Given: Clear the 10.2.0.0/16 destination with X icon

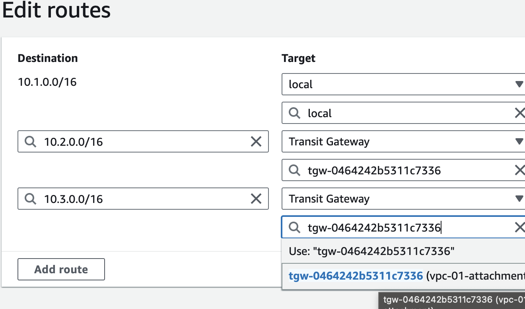Looking at the screenshot, I should [256, 141].
